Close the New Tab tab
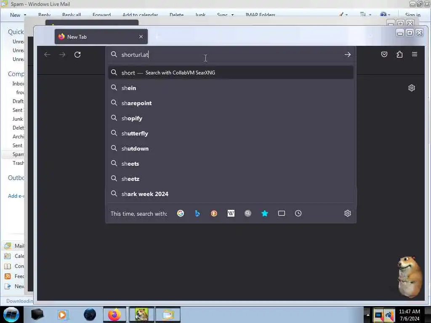 pyautogui.click(x=141, y=37)
